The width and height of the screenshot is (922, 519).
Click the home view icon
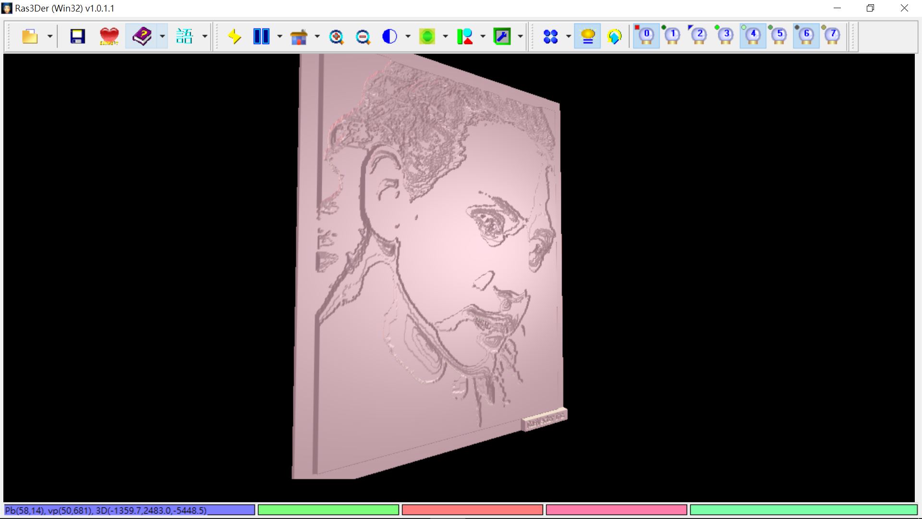click(299, 36)
